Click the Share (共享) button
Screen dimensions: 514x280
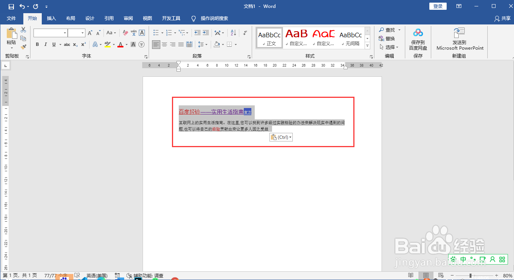point(503,18)
